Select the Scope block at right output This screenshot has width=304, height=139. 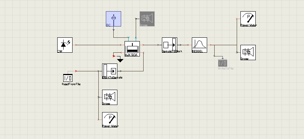[248, 53]
